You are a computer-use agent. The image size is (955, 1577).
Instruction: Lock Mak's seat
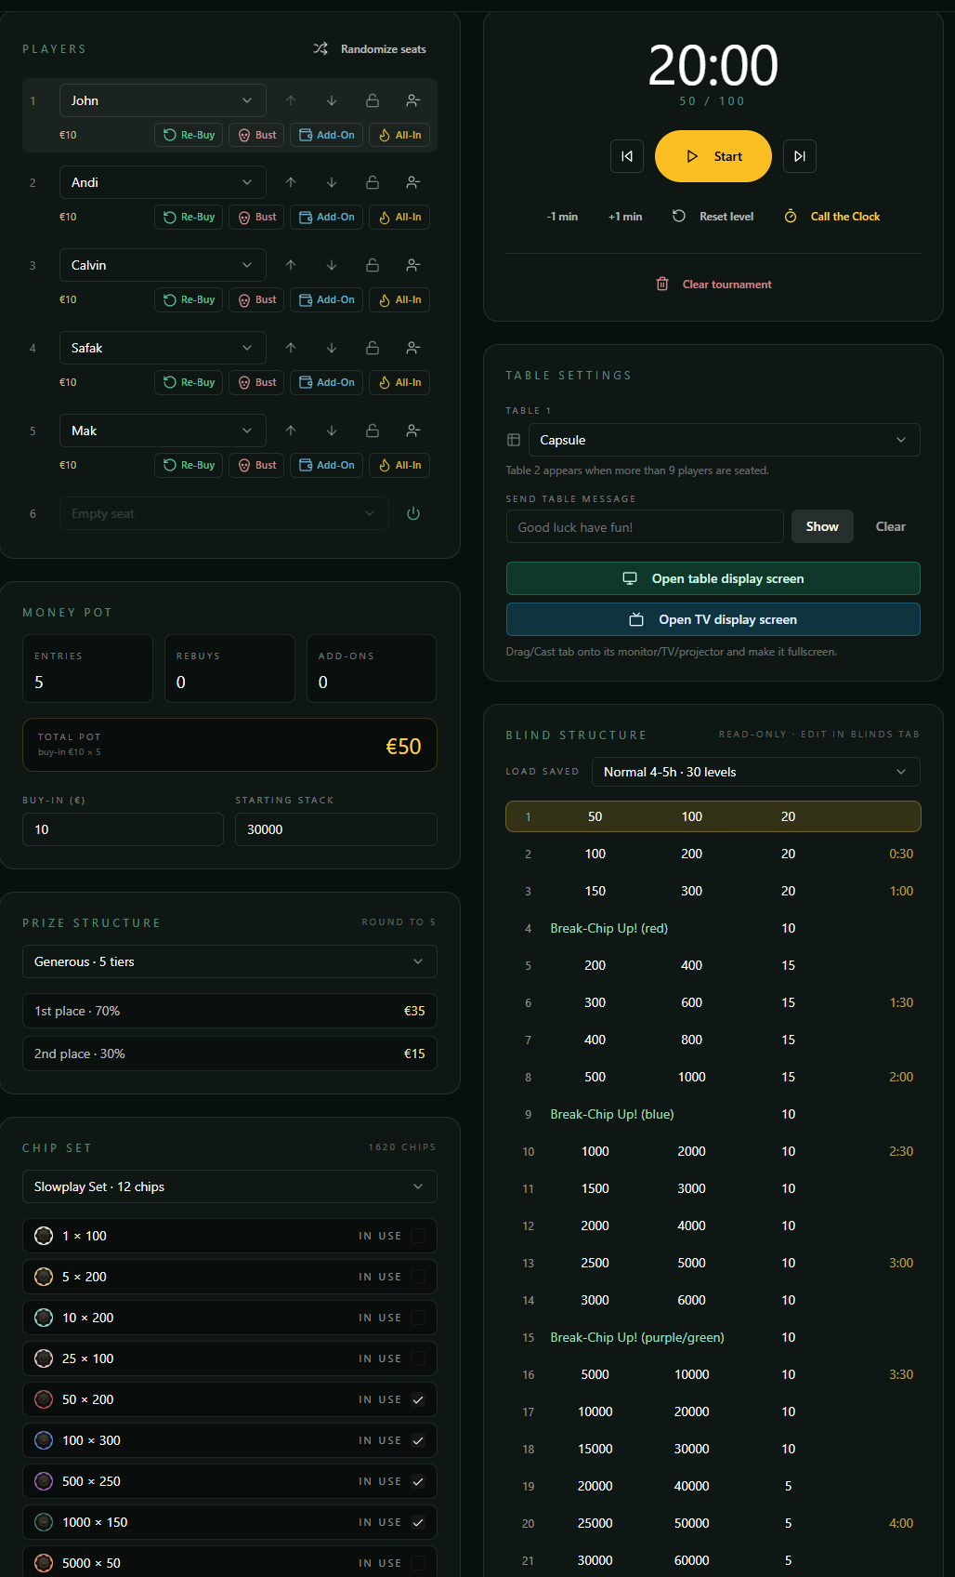373,431
